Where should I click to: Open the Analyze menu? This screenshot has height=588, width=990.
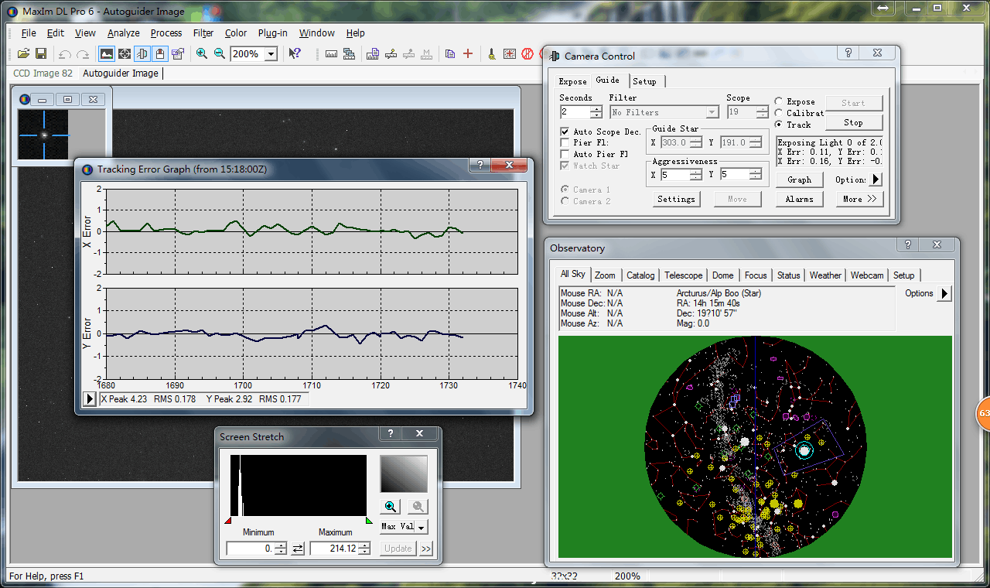124,33
